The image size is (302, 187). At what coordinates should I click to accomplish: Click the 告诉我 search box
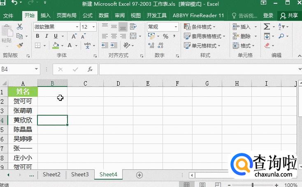pos(245,16)
